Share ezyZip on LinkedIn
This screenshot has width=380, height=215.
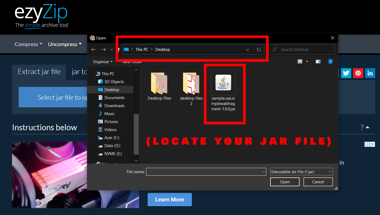pos(370,73)
